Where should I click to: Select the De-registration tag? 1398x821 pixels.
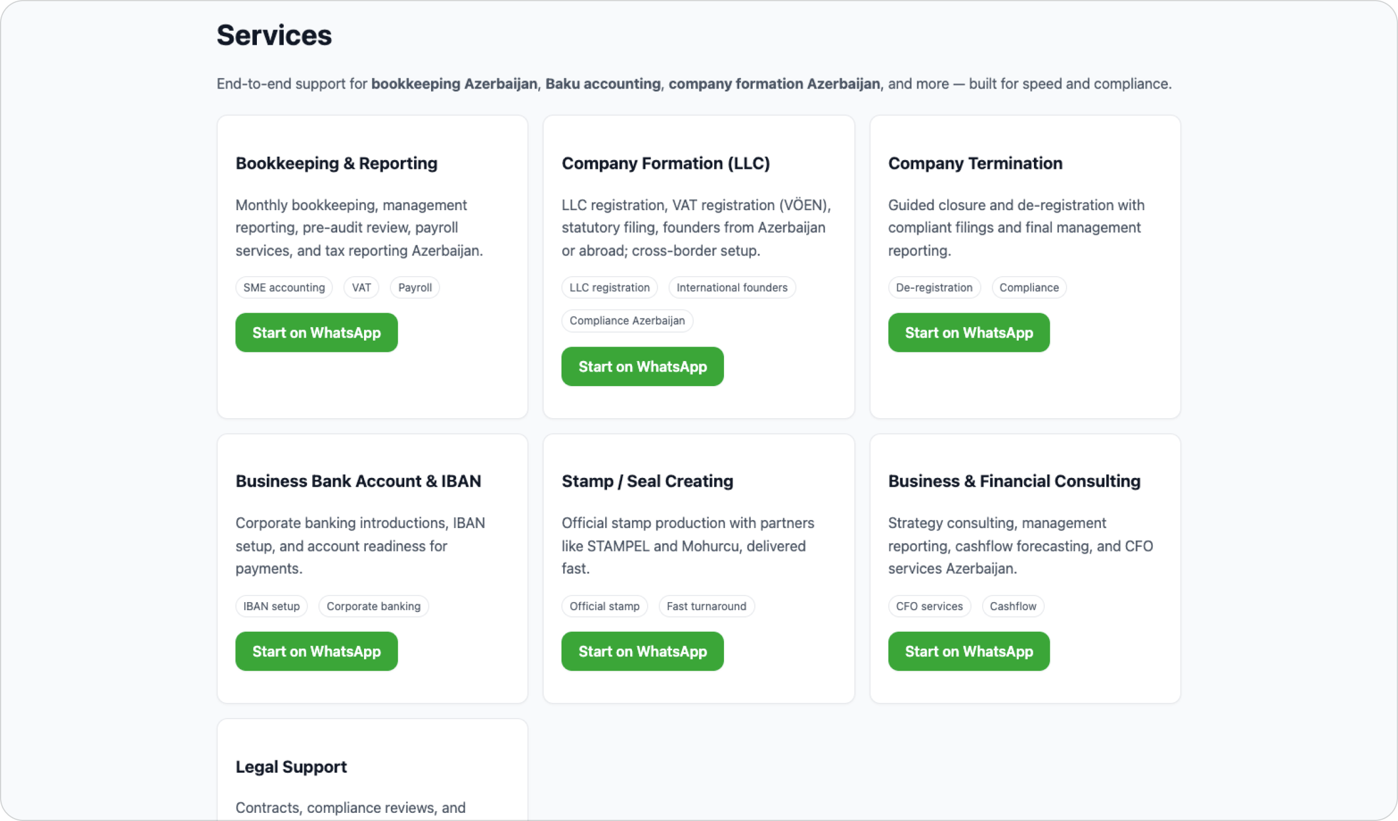(x=934, y=288)
